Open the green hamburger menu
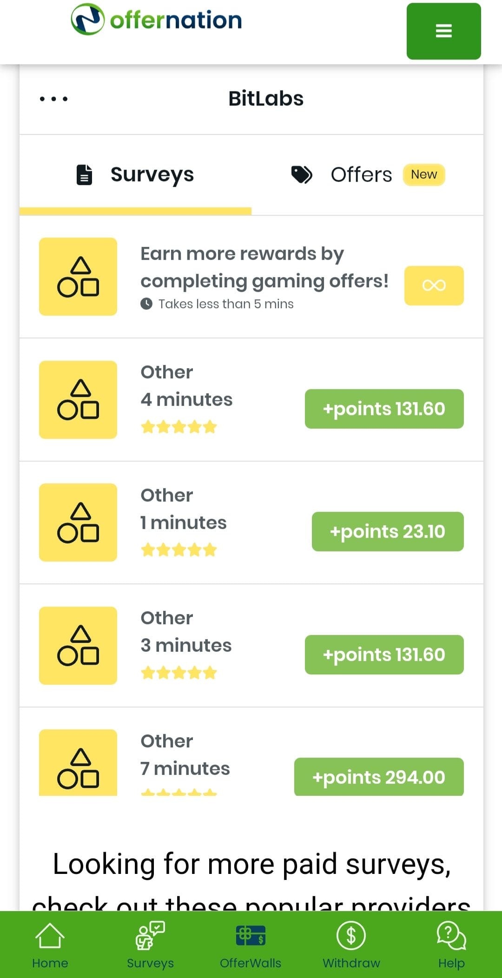This screenshot has height=978, width=502. 443,31
